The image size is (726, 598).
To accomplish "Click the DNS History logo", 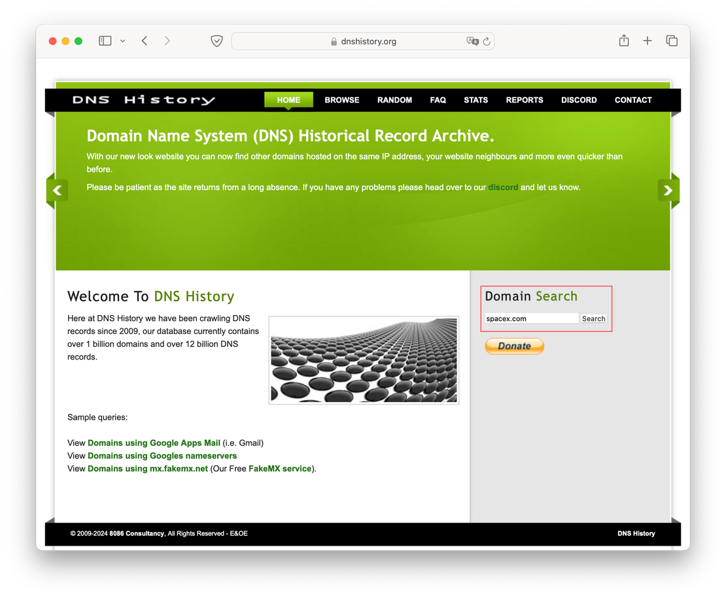I will (x=144, y=99).
